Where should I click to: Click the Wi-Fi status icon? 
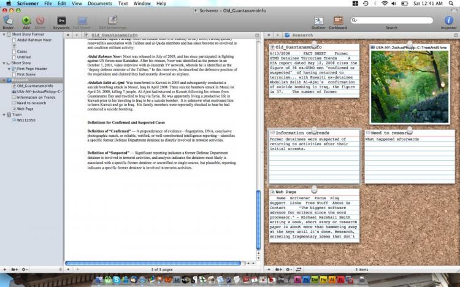(385, 3)
